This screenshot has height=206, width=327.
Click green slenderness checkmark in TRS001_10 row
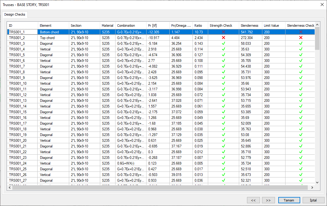pyautogui.click(x=301, y=83)
